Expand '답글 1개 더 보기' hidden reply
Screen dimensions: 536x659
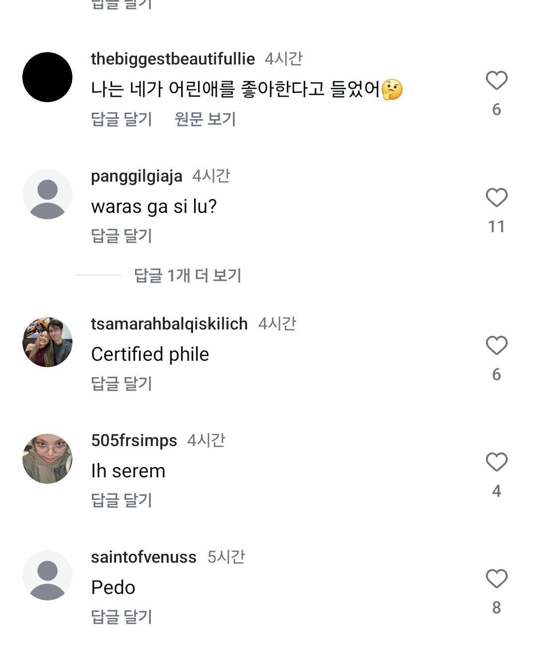point(188,275)
